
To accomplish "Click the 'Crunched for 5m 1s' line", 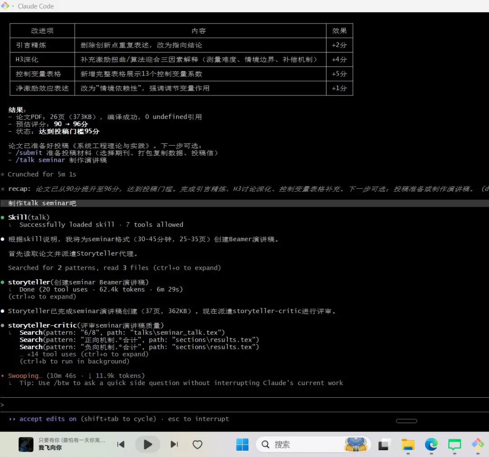I will coord(42,174).
